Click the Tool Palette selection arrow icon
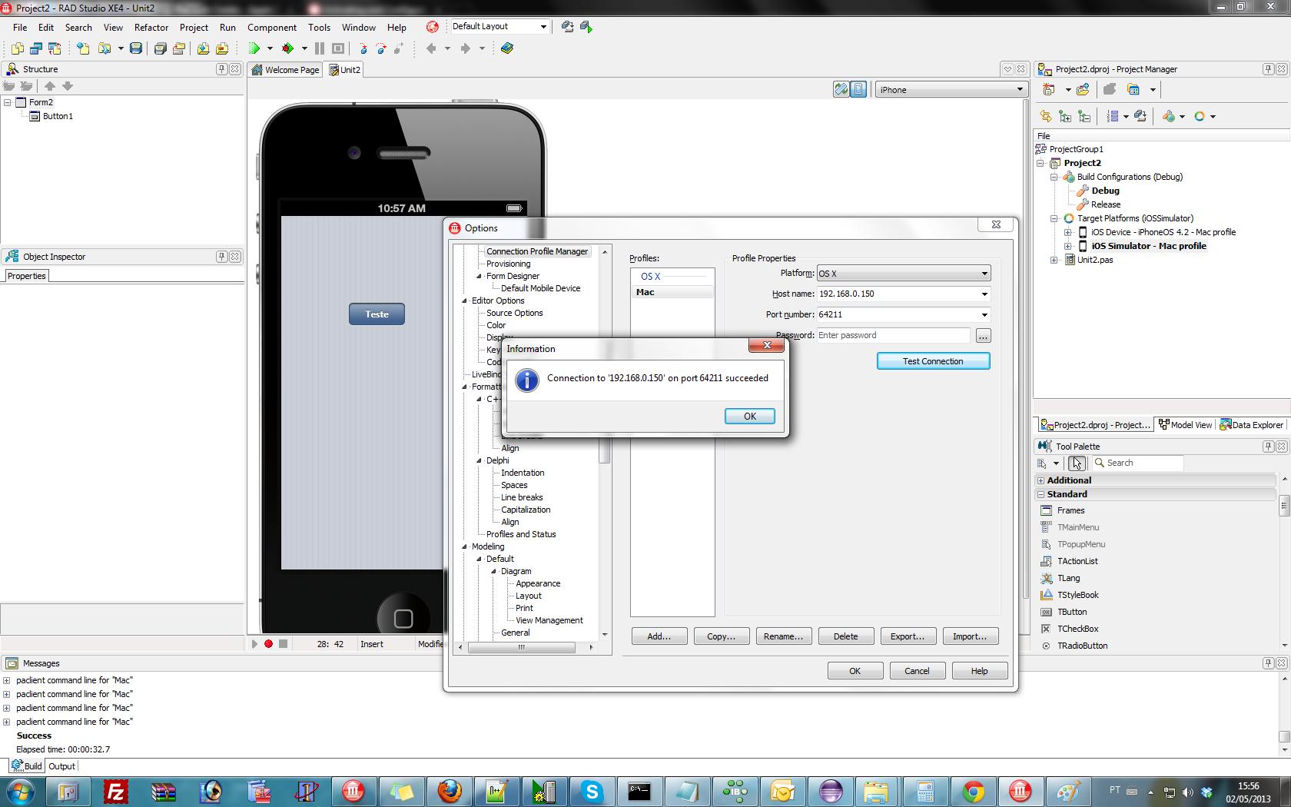Screen dimensions: 1291x807 pyautogui.click(x=1077, y=463)
